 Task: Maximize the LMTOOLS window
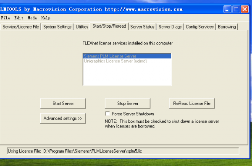(x=236, y=9)
